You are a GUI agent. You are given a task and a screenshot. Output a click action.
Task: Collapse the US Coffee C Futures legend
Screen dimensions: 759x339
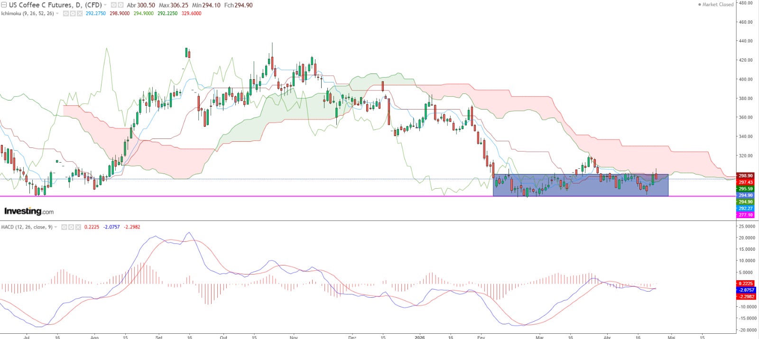[x=4, y=5]
